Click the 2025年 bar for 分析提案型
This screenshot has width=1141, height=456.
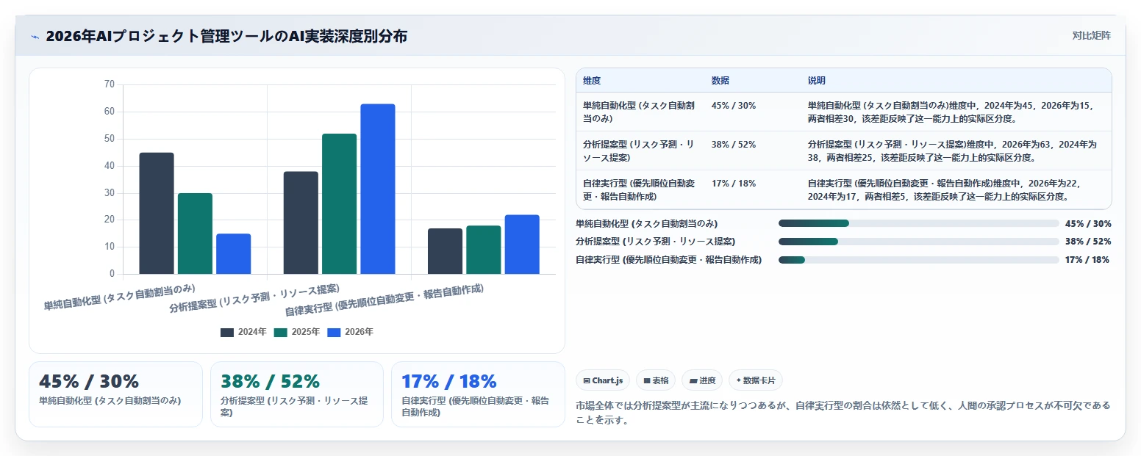339,203
